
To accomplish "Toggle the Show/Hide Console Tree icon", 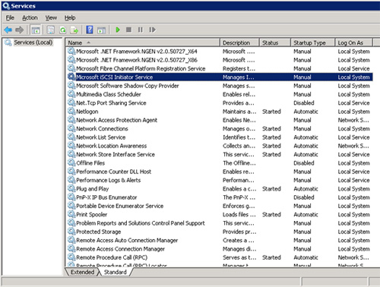I will pyautogui.click(x=36, y=30).
